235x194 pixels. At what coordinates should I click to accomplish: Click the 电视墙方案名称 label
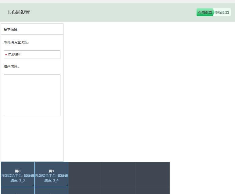pyautogui.click(x=16, y=43)
